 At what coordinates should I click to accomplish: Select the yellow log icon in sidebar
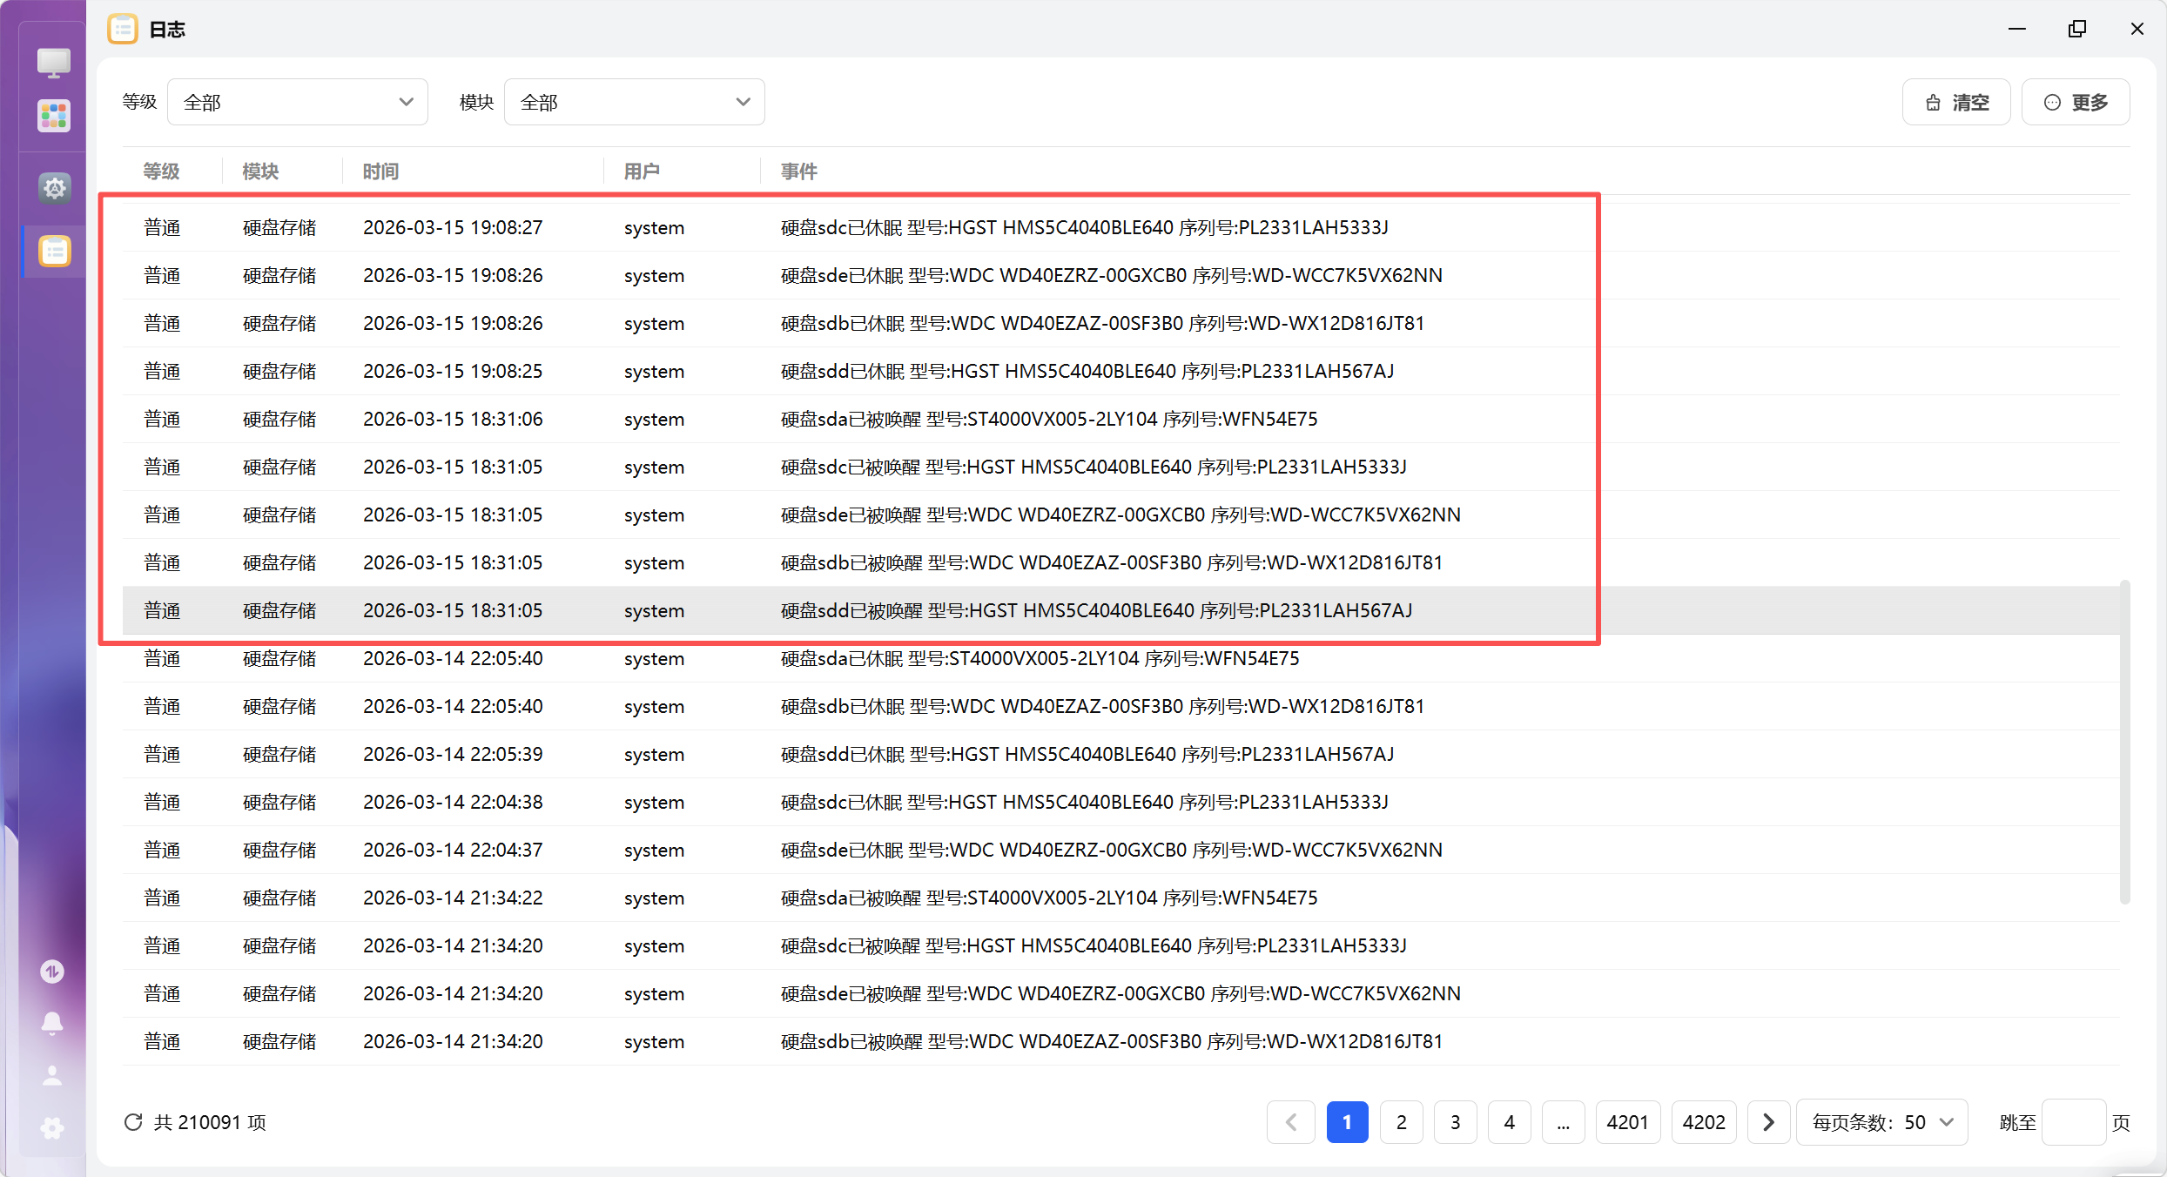(54, 252)
